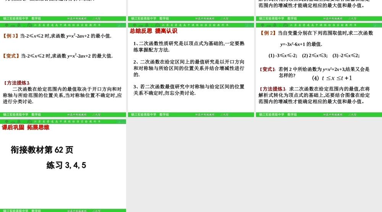
Task: Click summary point 1 about 配方方法
Action: coord(189,47)
